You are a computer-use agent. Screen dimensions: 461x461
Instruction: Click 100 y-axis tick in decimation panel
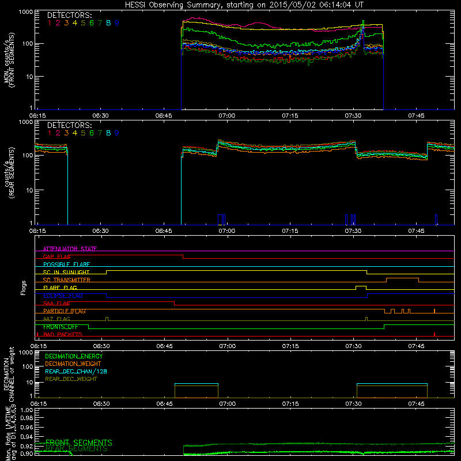(x=28, y=366)
